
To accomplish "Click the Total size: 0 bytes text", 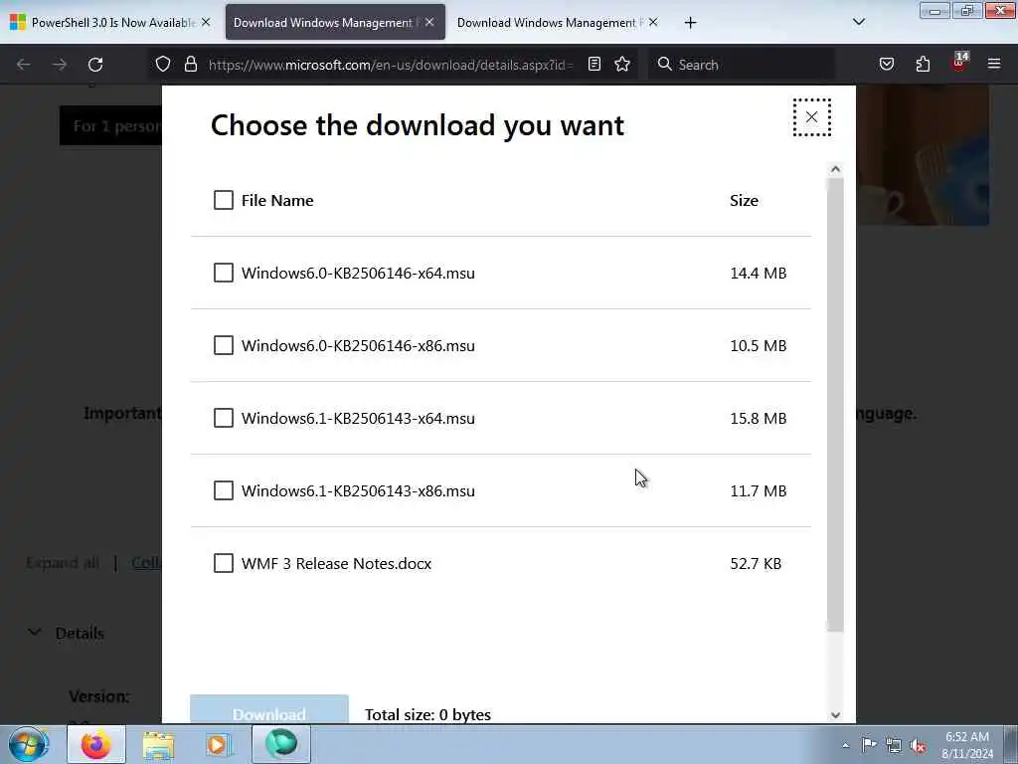I will click(x=427, y=714).
